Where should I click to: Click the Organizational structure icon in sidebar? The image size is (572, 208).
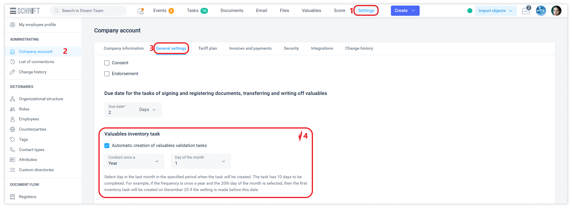13,99
